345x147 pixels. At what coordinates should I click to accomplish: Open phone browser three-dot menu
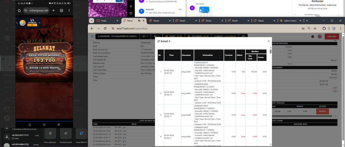click(69, 10)
